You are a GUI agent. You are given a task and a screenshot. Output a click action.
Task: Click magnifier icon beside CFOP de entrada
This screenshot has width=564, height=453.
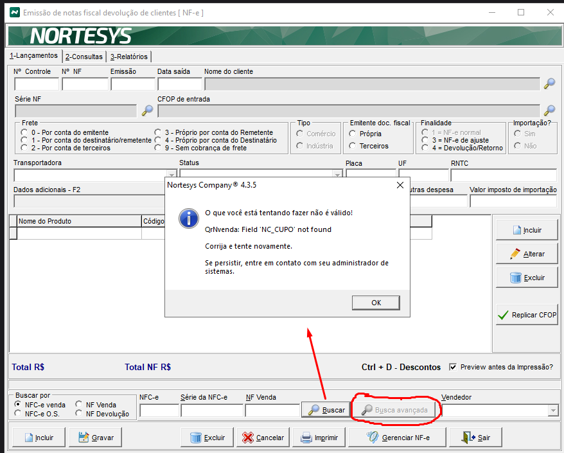tap(549, 111)
